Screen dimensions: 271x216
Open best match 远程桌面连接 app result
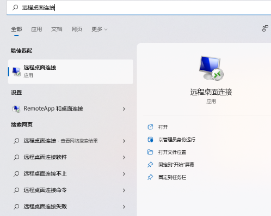pyautogui.click(x=71, y=71)
